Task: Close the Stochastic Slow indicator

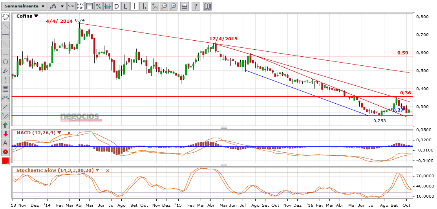Action: tap(107, 170)
